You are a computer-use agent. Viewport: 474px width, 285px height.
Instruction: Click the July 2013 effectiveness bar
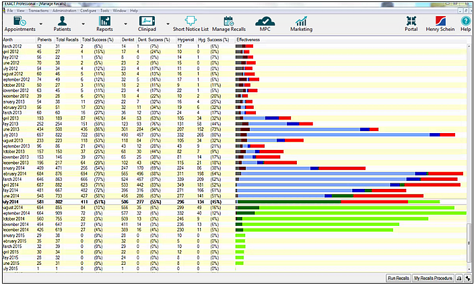coord(345,134)
